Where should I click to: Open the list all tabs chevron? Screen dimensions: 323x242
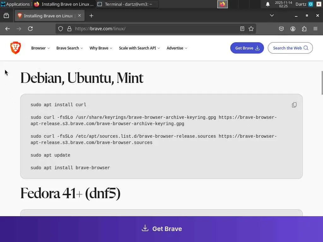272,15
